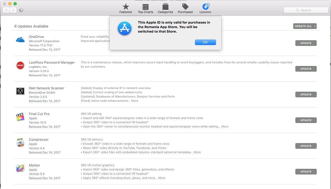Expand More link in Motion release notes
Viewport: 331px width, 189px height.
(162, 178)
